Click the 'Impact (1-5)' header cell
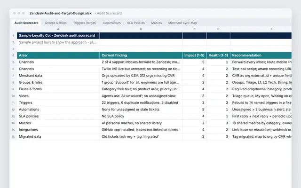This screenshot has height=188, width=301. [194, 55]
